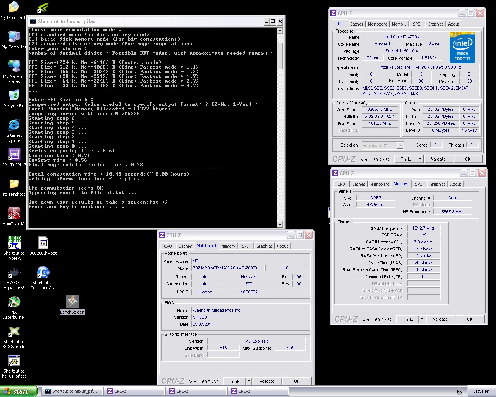Click the Core Voltage 1.816 V value
496x397 pixels.
pos(428,58)
